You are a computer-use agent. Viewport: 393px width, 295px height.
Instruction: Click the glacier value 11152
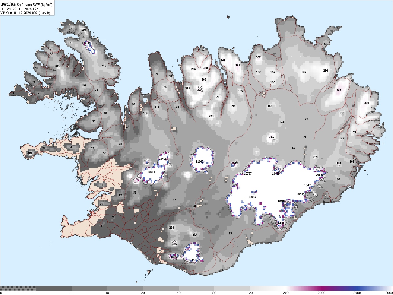click(x=192, y=260)
